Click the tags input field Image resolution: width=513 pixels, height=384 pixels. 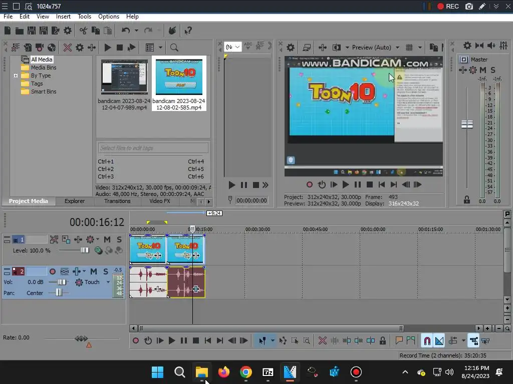[153, 148]
